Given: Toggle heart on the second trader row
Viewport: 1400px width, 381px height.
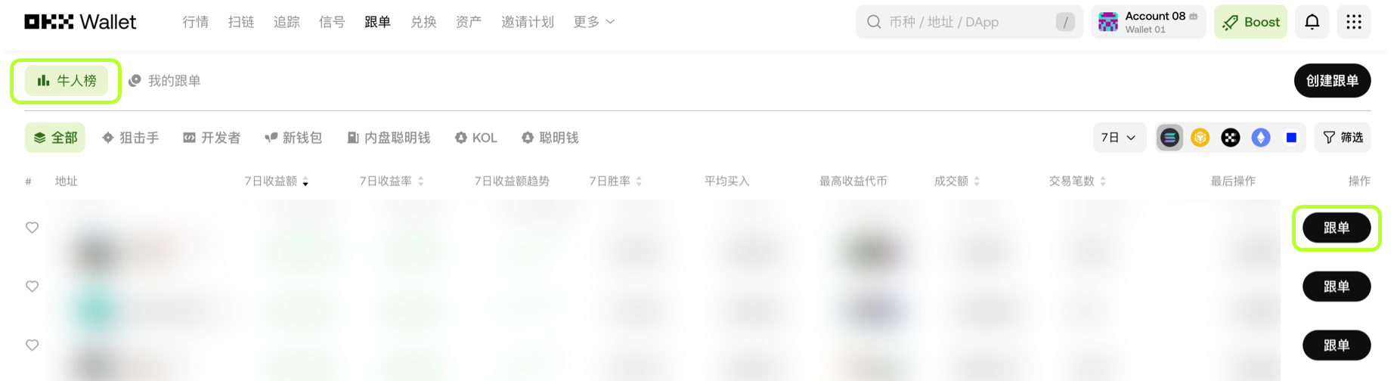Looking at the screenshot, I should point(32,287).
